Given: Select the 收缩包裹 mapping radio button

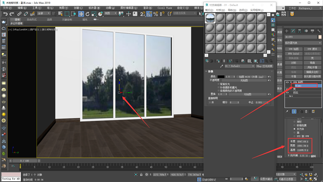Looking at the screenshot, I should (295, 125).
